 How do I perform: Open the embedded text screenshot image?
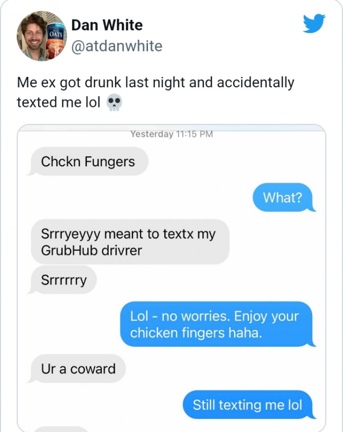171,278
